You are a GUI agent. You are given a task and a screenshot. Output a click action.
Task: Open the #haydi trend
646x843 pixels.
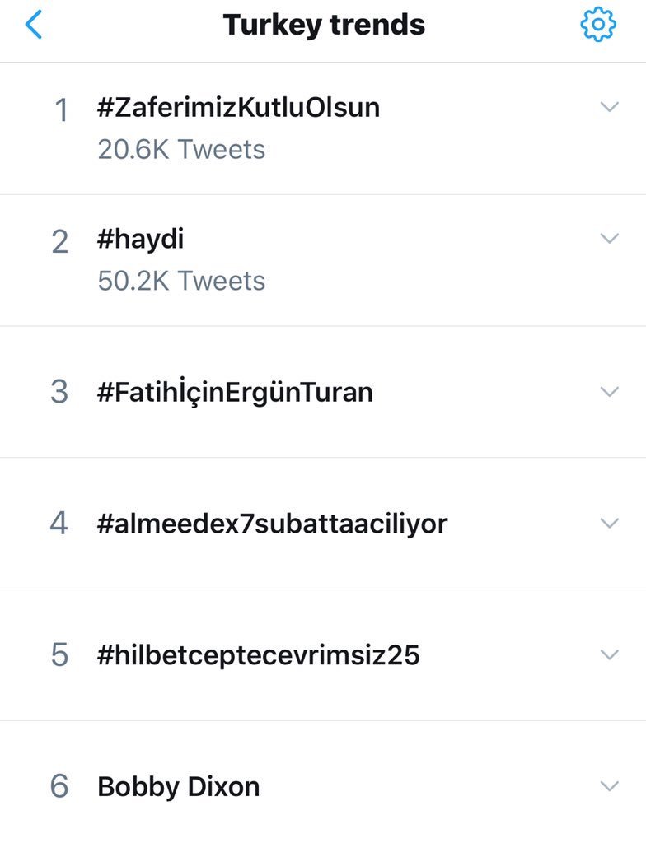click(x=140, y=240)
